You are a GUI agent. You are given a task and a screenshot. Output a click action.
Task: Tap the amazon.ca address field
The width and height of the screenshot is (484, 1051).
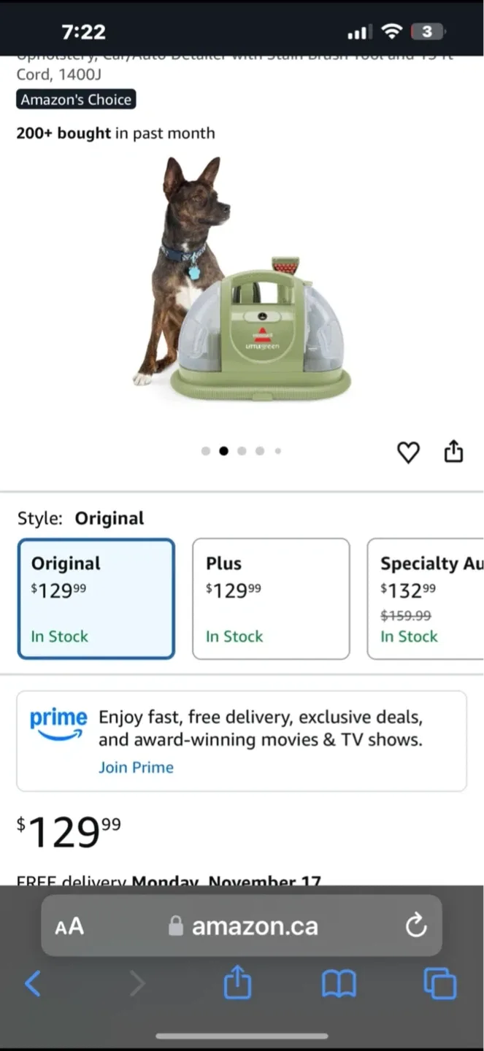coord(242,926)
